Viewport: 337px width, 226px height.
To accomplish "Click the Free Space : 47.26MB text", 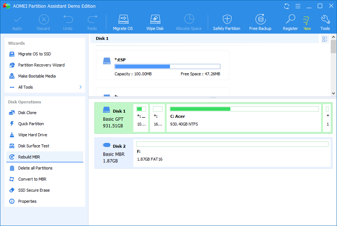I will (x=200, y=74).
